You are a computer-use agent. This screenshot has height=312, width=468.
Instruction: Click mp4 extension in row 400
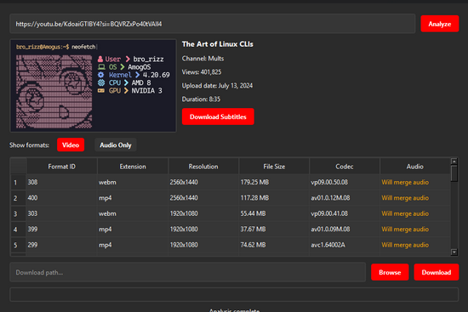[x=133, y=198]
